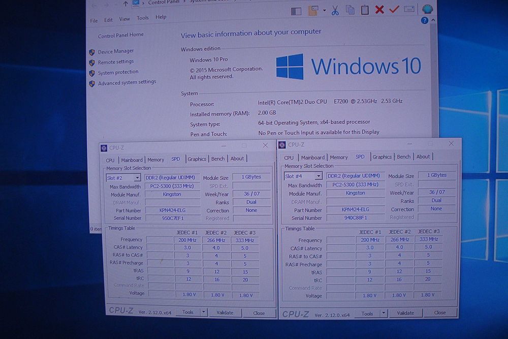
Task: Select SPD tab in right CPU-Z window
Action: point(360,156)
